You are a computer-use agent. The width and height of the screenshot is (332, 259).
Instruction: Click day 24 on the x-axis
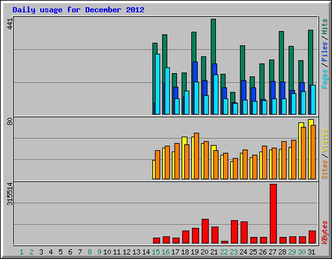pos(243,252)
